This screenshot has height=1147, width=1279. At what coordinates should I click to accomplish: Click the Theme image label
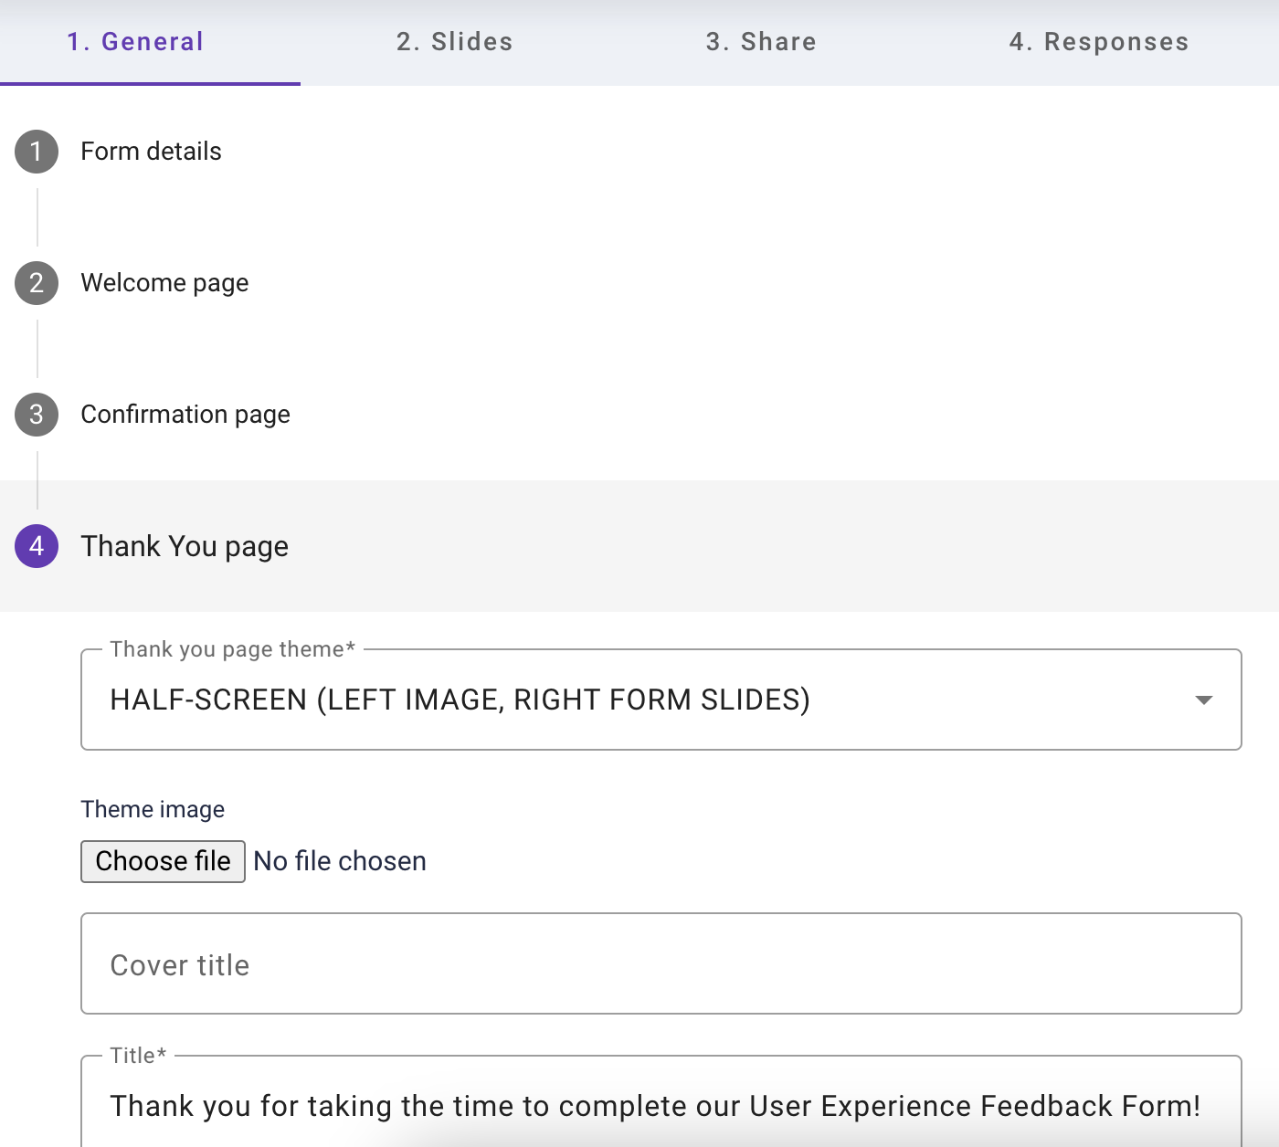pos(153,810)
